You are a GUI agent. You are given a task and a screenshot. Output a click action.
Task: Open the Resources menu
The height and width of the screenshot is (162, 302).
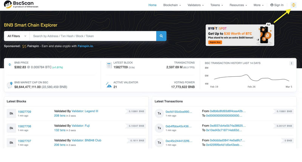tap(238, 5)
